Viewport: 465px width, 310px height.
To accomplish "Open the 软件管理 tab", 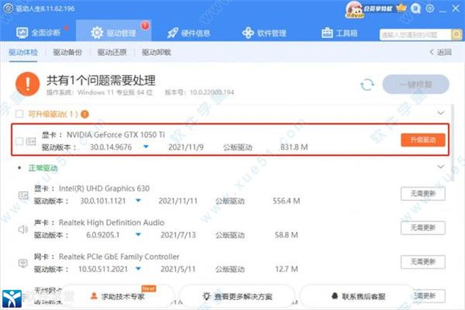I will pyautogui.click(x=264, y=33).
